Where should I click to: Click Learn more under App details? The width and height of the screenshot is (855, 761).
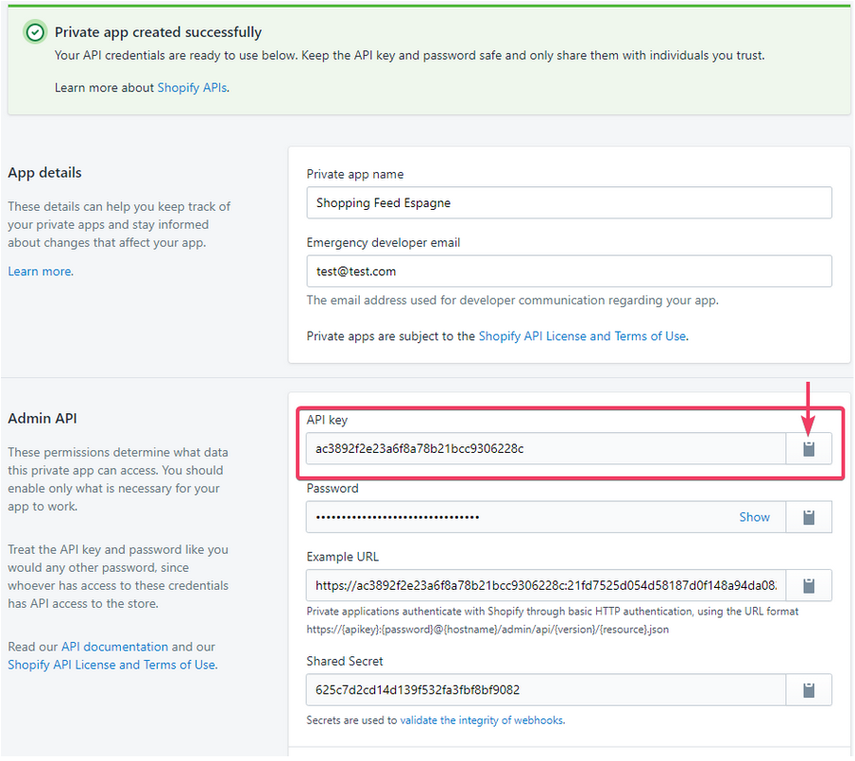tap(40, 271)
